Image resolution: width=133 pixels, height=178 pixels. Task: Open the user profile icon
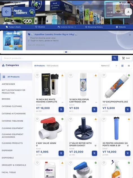pos(128,12)
